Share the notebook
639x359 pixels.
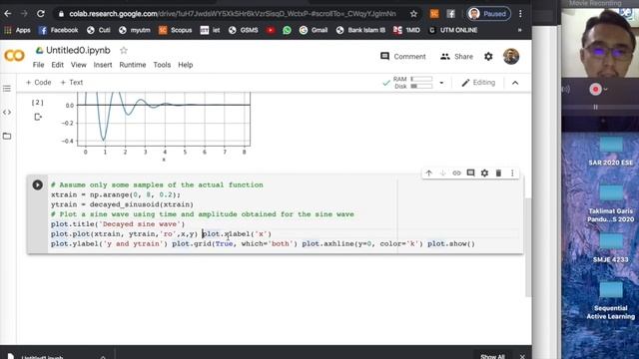(457, 57)
